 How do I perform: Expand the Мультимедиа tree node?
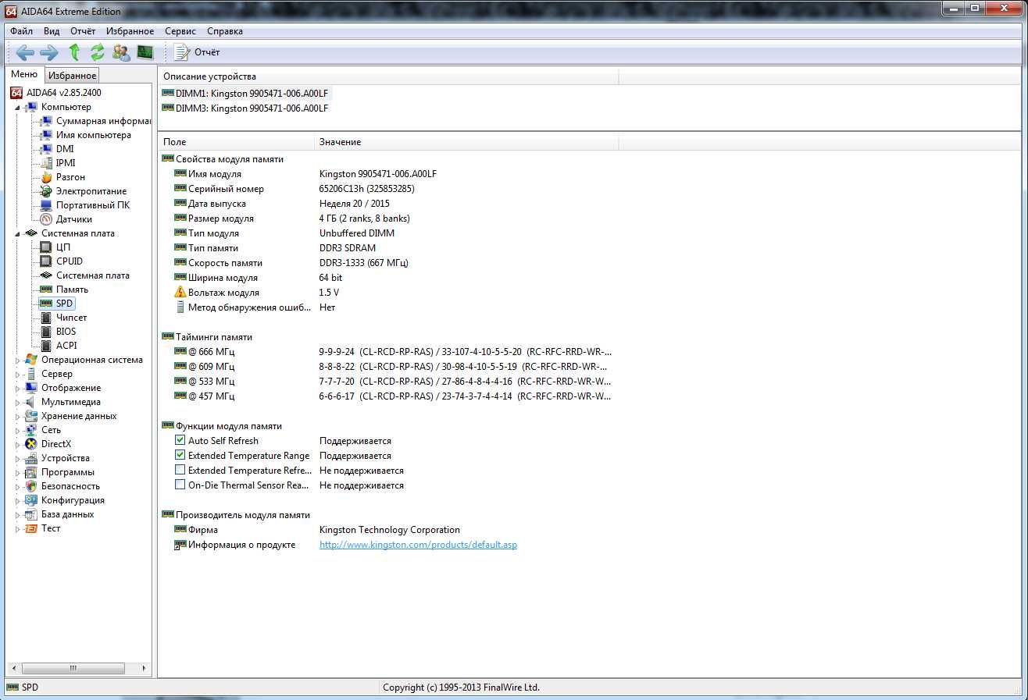coord(18,402)
